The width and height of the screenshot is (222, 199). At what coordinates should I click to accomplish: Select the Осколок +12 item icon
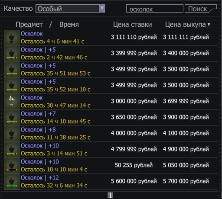tap(12, 182)
